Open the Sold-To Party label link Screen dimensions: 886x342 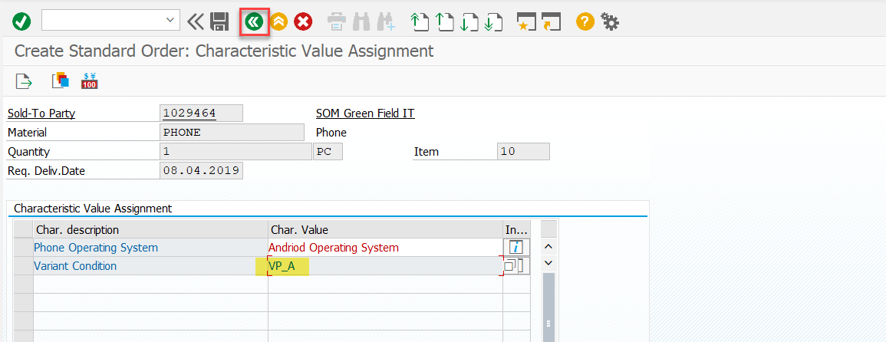(x=41, y=113)
